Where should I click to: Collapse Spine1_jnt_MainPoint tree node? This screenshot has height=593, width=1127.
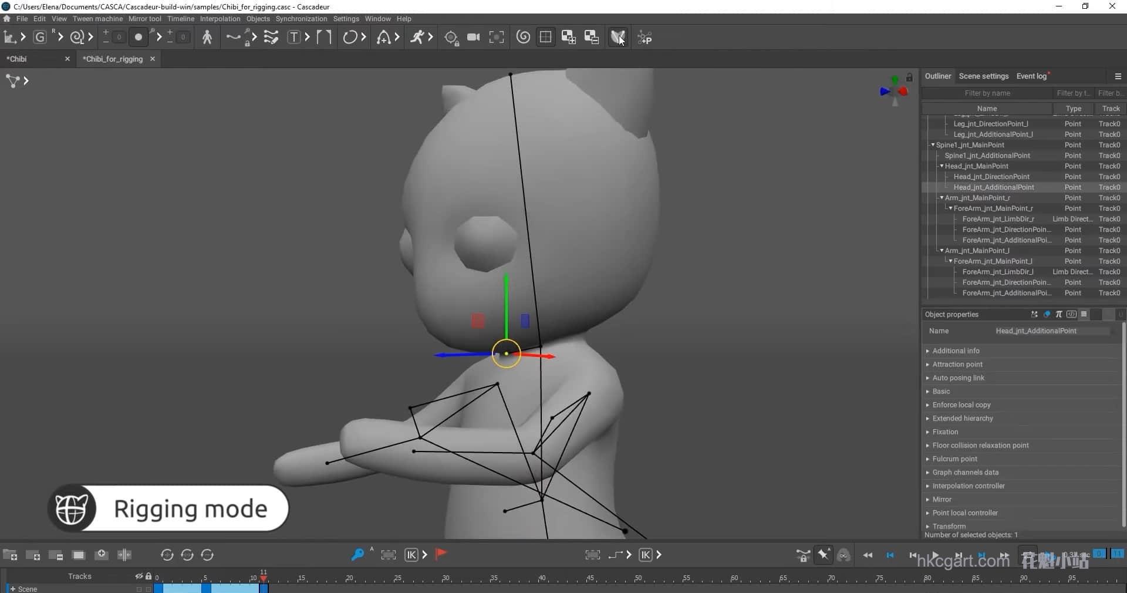(x=933, y=145)
